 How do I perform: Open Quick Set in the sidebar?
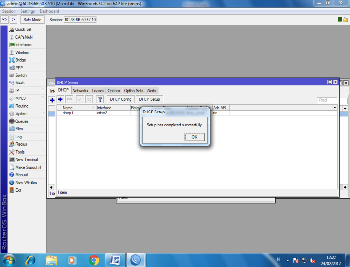coord(23,29)
